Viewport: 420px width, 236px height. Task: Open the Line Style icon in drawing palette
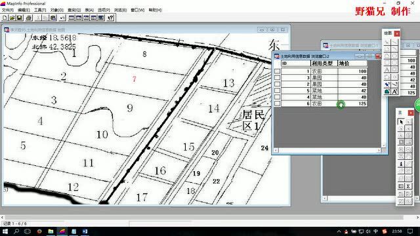394,85
